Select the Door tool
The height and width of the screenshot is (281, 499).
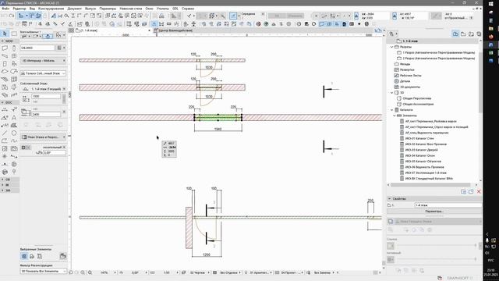pyautogui.click(x=5, y=64)
